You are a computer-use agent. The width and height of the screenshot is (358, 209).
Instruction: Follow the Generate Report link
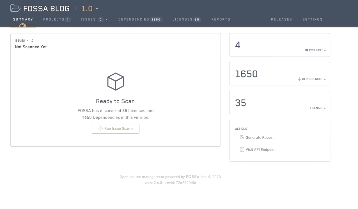[260, 138]
